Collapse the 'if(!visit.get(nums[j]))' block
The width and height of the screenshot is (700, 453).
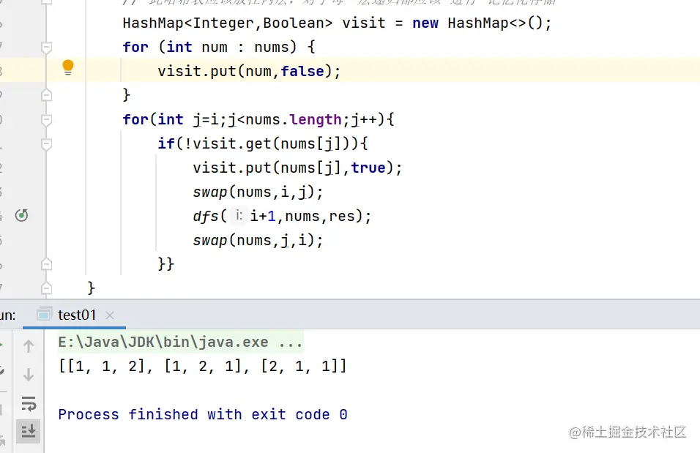coord(46,143)
